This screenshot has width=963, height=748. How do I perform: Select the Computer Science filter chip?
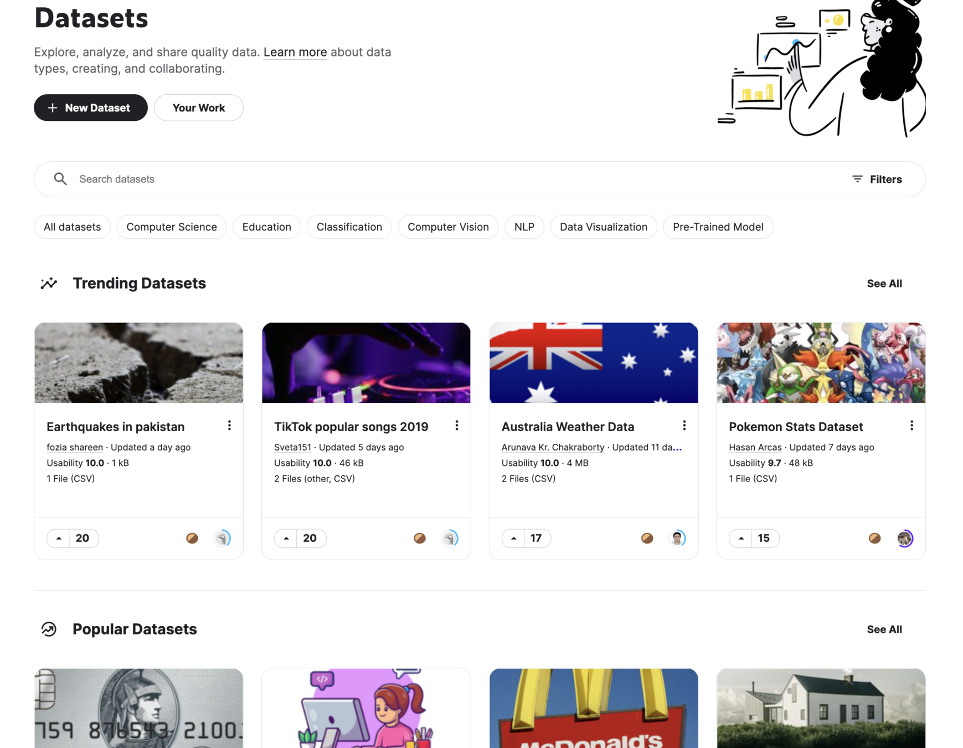(172, 227)
